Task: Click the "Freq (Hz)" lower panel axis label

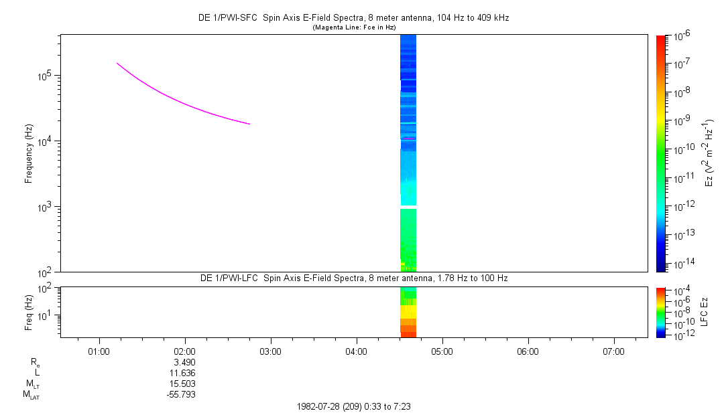Action: pos(29,312)
